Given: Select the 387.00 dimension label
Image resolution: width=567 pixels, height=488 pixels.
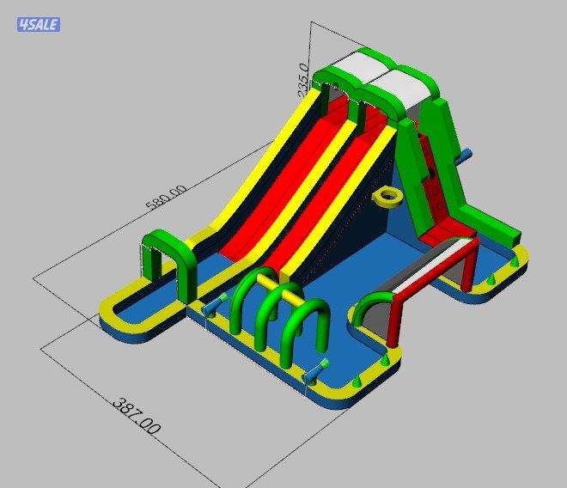Looking at the screenshot, I should [x=137, y=415].
